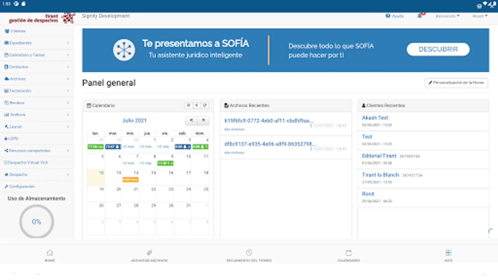Tap the Adjuntar Archivos paperclip icon
Viewport: 498px width, 280px height.
tap(149, 253)
